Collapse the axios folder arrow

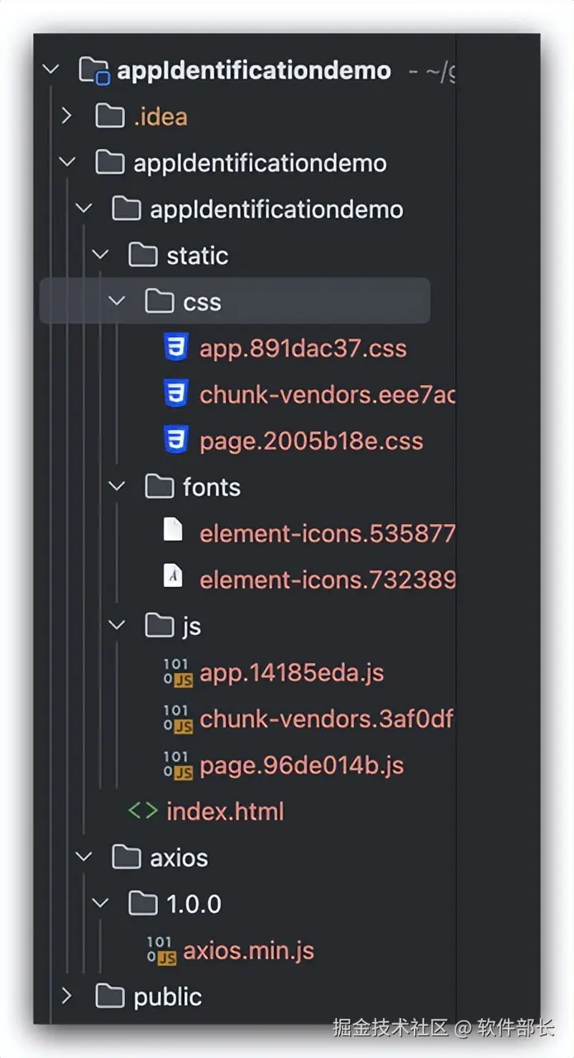click(x=84, y=858)
